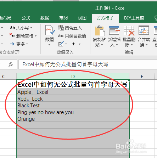This screenshot has height=158, width=157.
Task: Open the dropdown arrow under 数值
Action: pyautogui.click(x=50, y=45)
